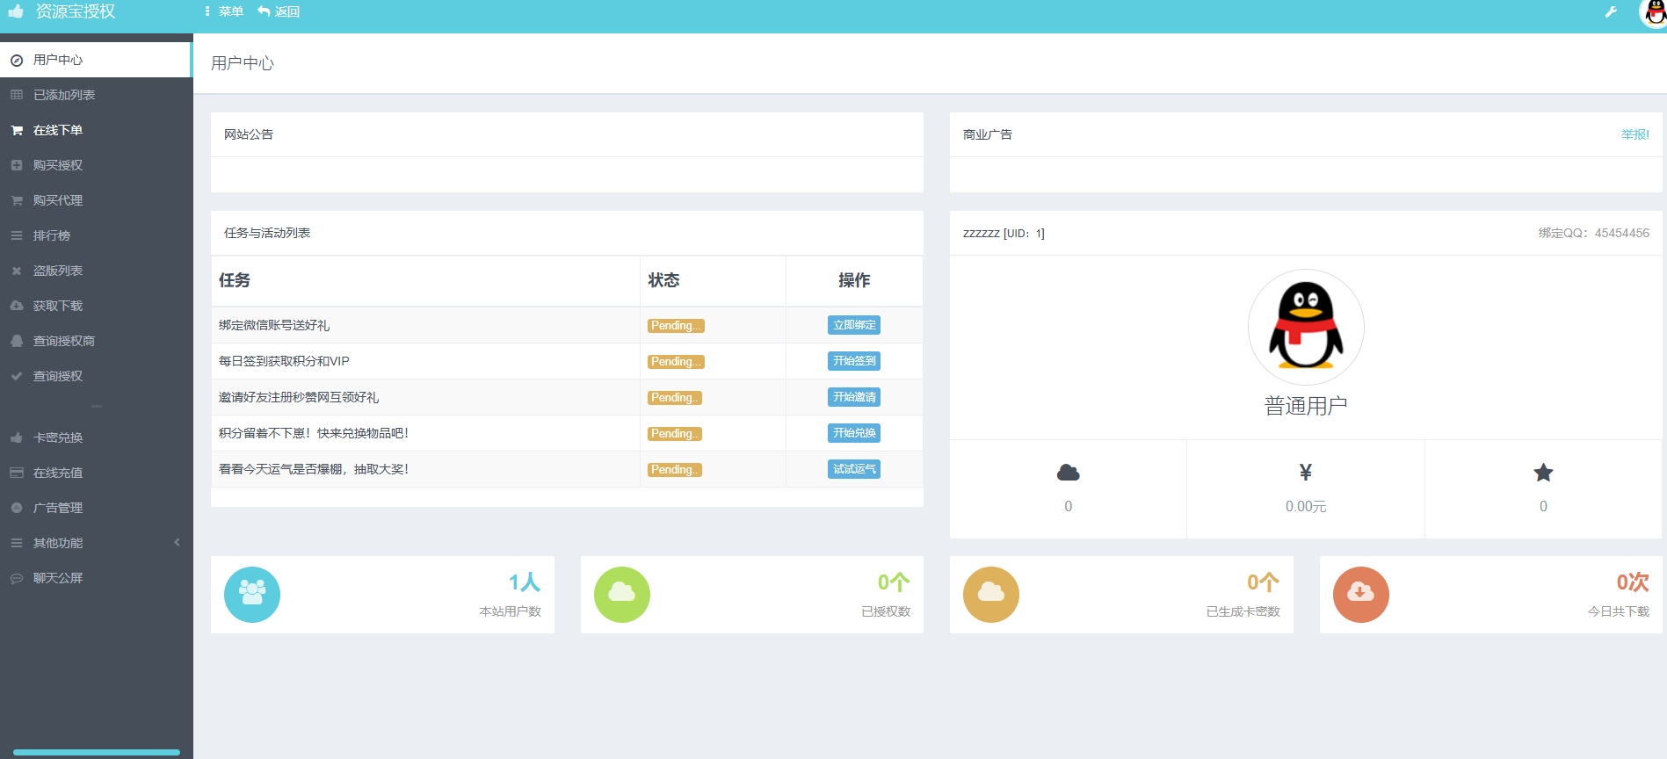
Task: Click the cart icon beside 在线下单
Action: pos(17,130)
